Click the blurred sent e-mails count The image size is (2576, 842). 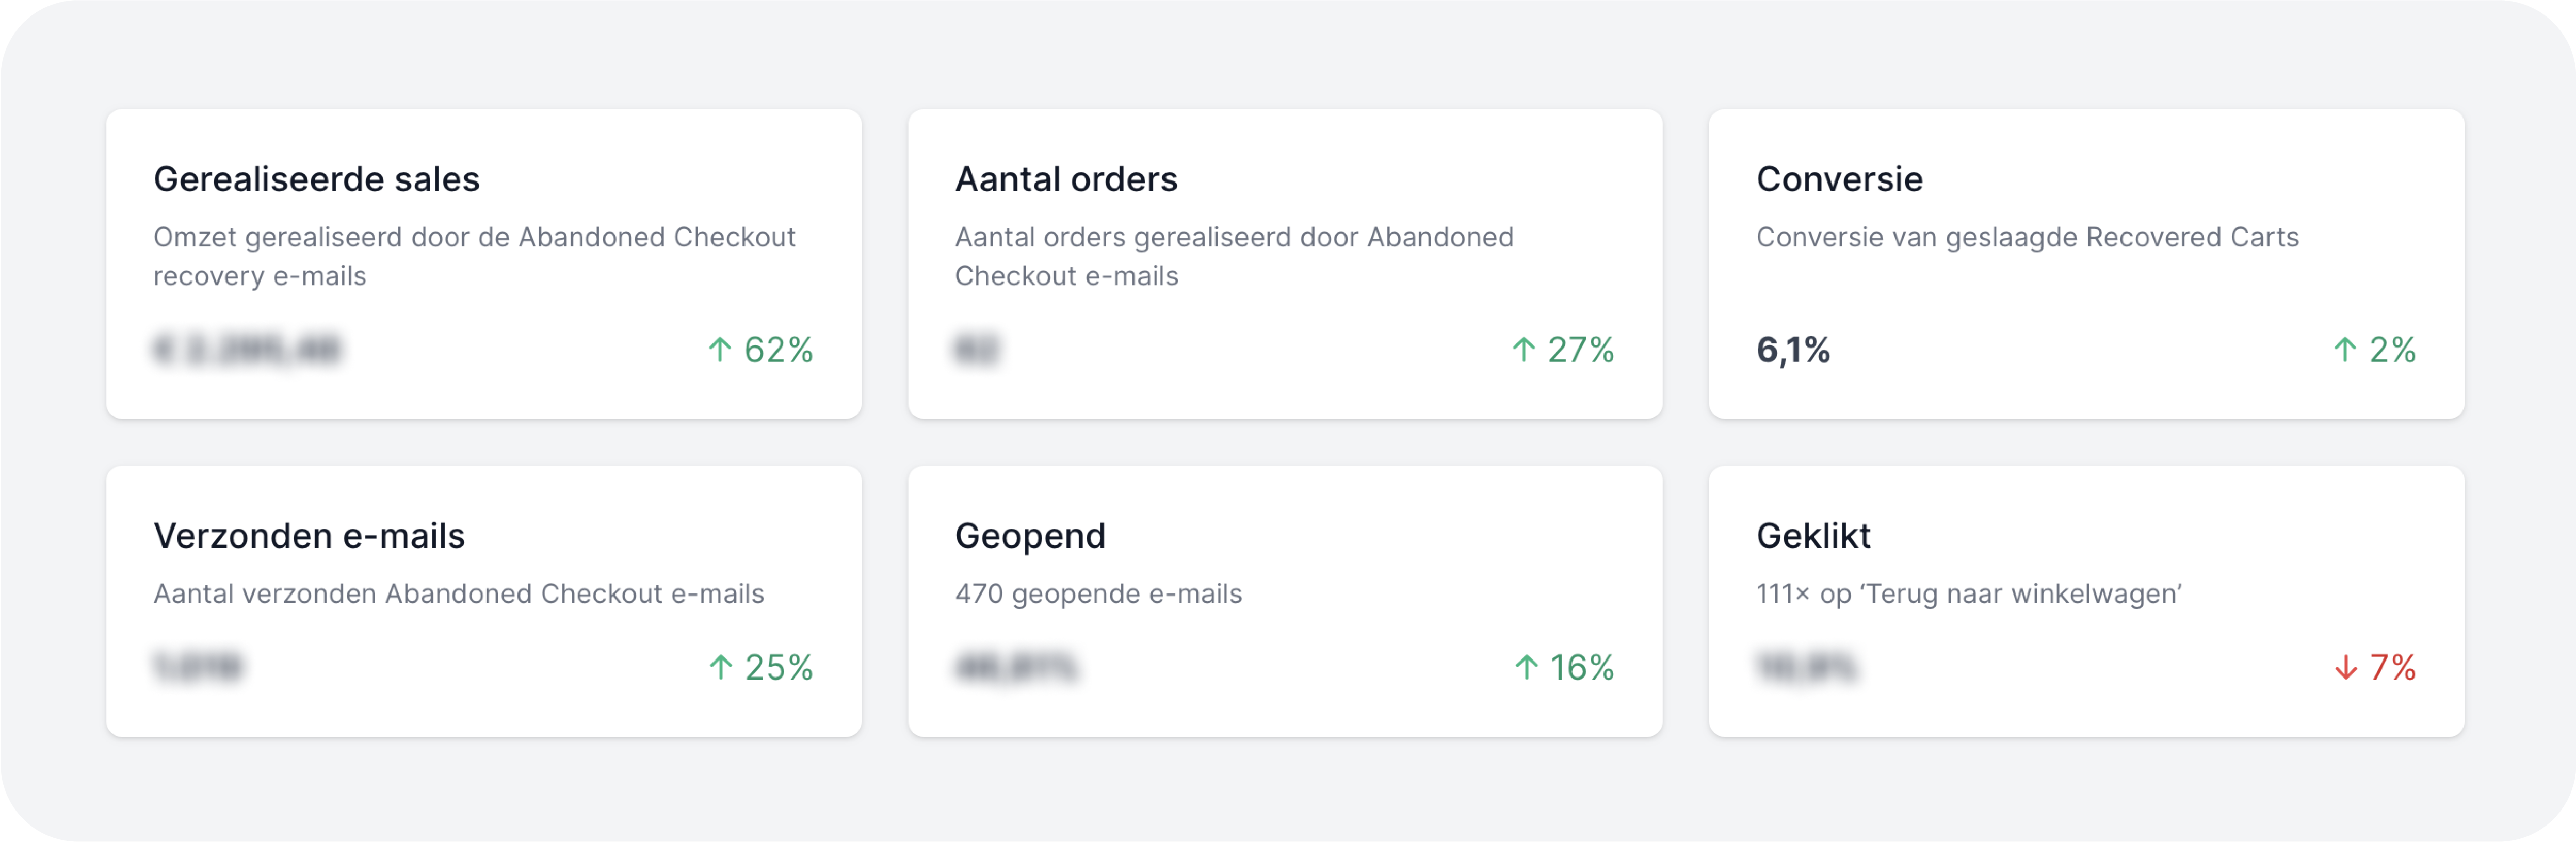[x=198, y=667]
